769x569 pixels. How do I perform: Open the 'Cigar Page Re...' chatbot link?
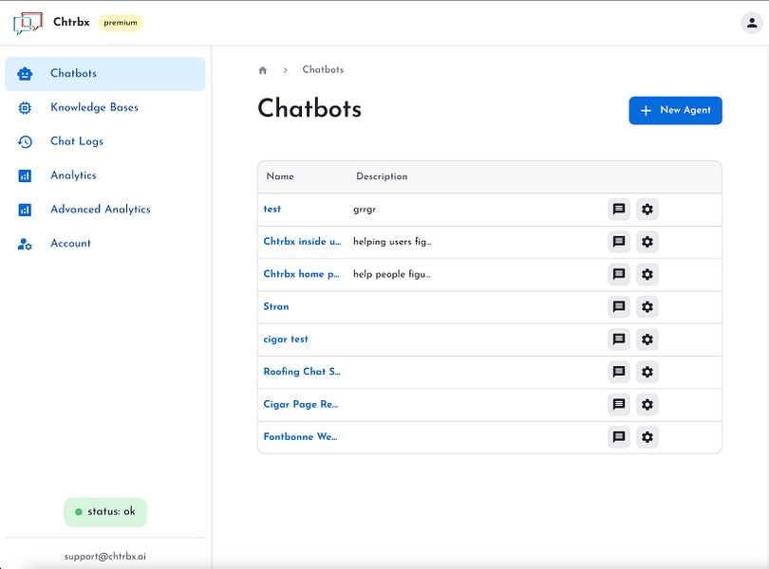pos(301,404)
